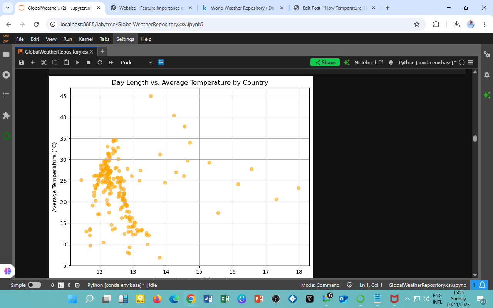The width and height of the screenshot is (493, 308).
Task: Toggle the Running Terminals and Kernels panel
Action: coord(6,75)
